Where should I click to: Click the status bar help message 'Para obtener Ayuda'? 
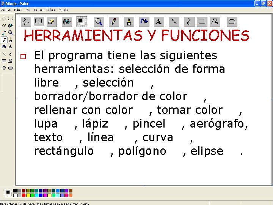point(45,203)
